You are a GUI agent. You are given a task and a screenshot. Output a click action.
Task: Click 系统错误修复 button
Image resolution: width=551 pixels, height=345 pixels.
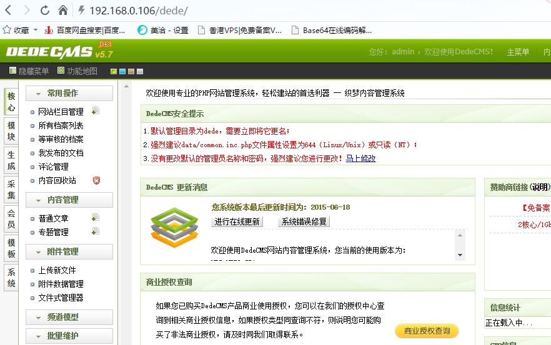[x=304, y=222]
